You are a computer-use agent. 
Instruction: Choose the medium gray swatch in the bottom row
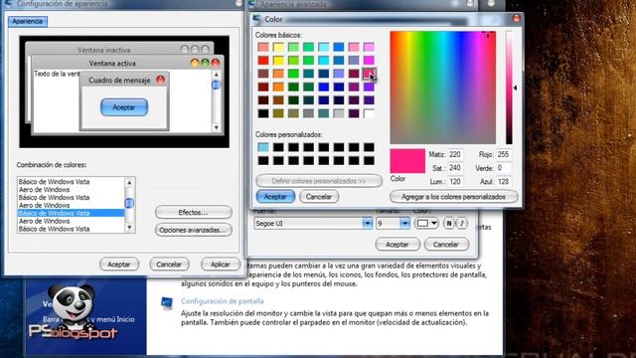[308, 113]
